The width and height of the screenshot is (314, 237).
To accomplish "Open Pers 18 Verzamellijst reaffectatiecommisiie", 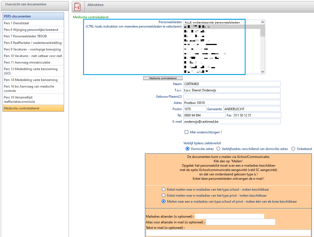I will coord(33,99).
